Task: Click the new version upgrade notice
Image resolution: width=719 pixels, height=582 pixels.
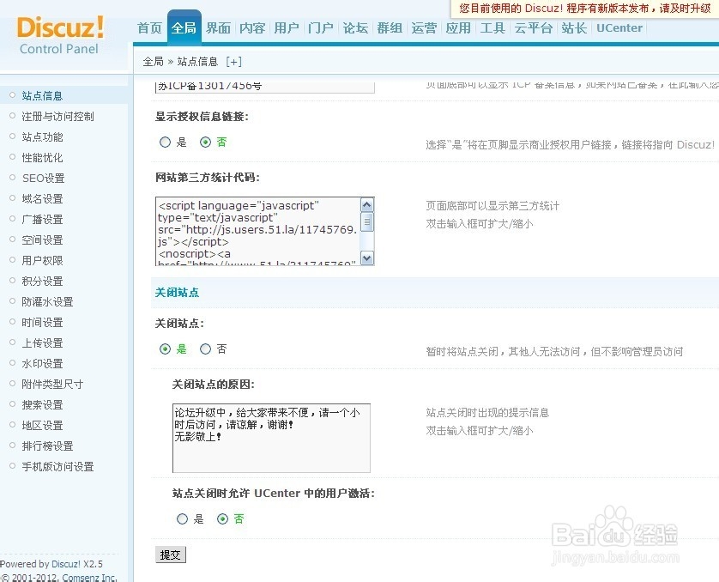Action: [585, 9]
